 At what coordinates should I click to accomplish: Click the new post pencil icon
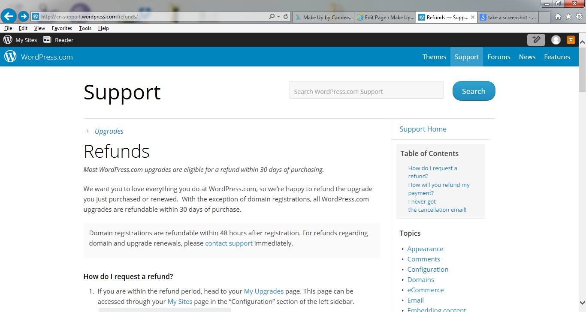point(536,40)
